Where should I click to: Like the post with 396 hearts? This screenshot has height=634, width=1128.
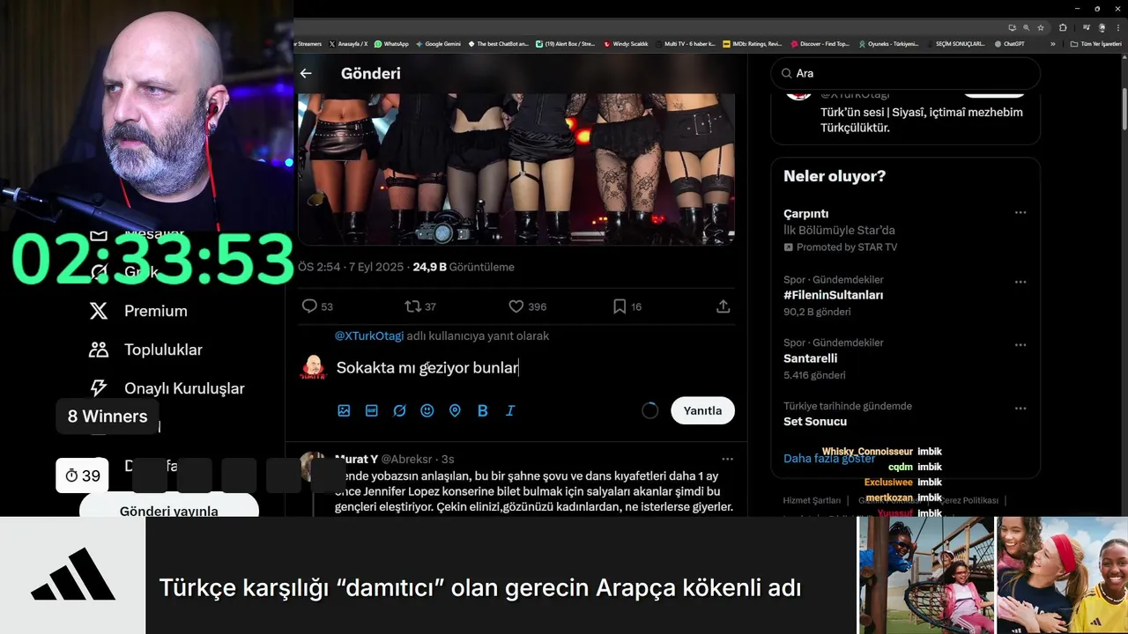coord(516,306)
